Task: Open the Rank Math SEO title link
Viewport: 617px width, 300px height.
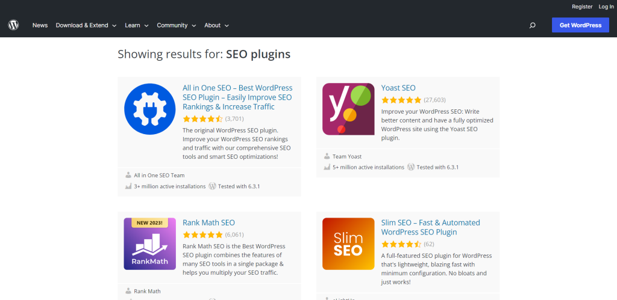Action: (208, 222)
